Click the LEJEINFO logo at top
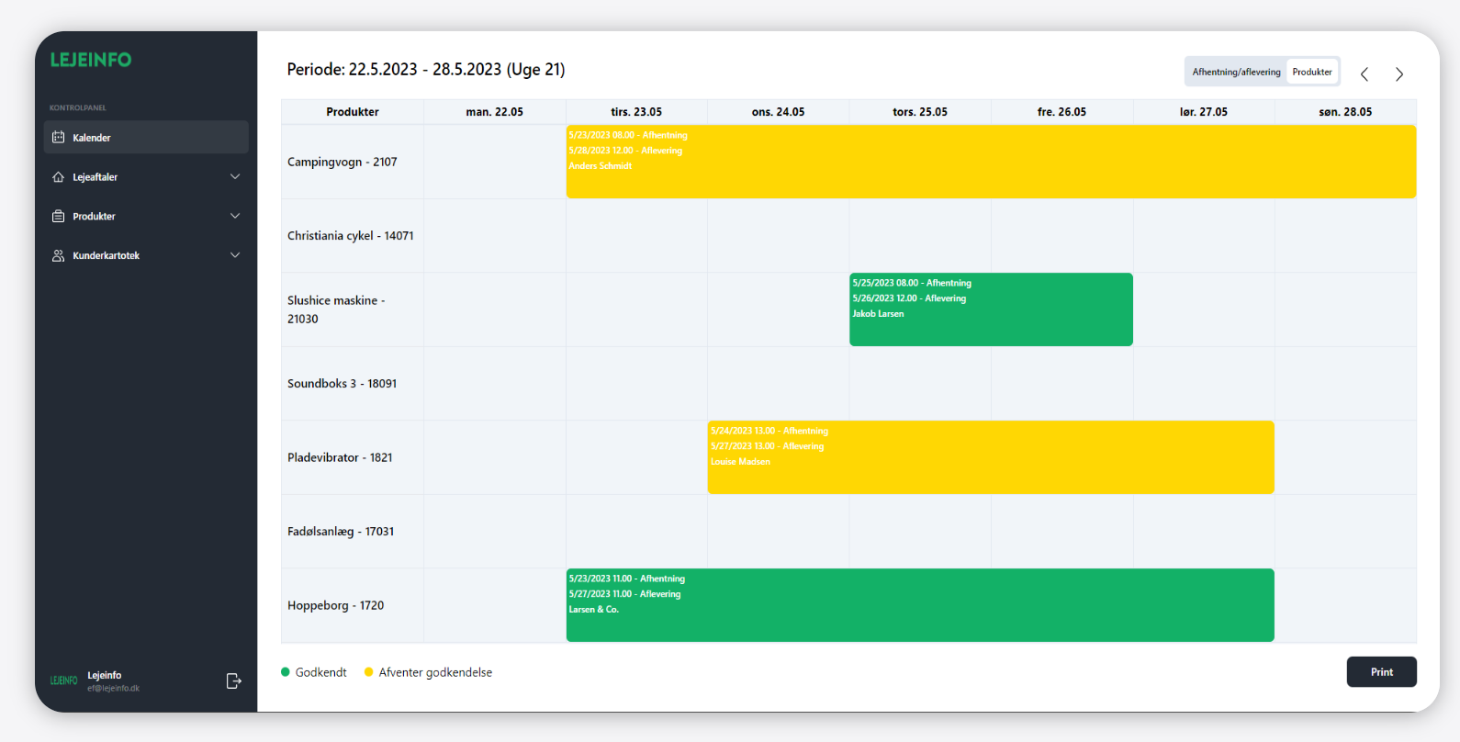1460x742 pixels. point(91,60)
